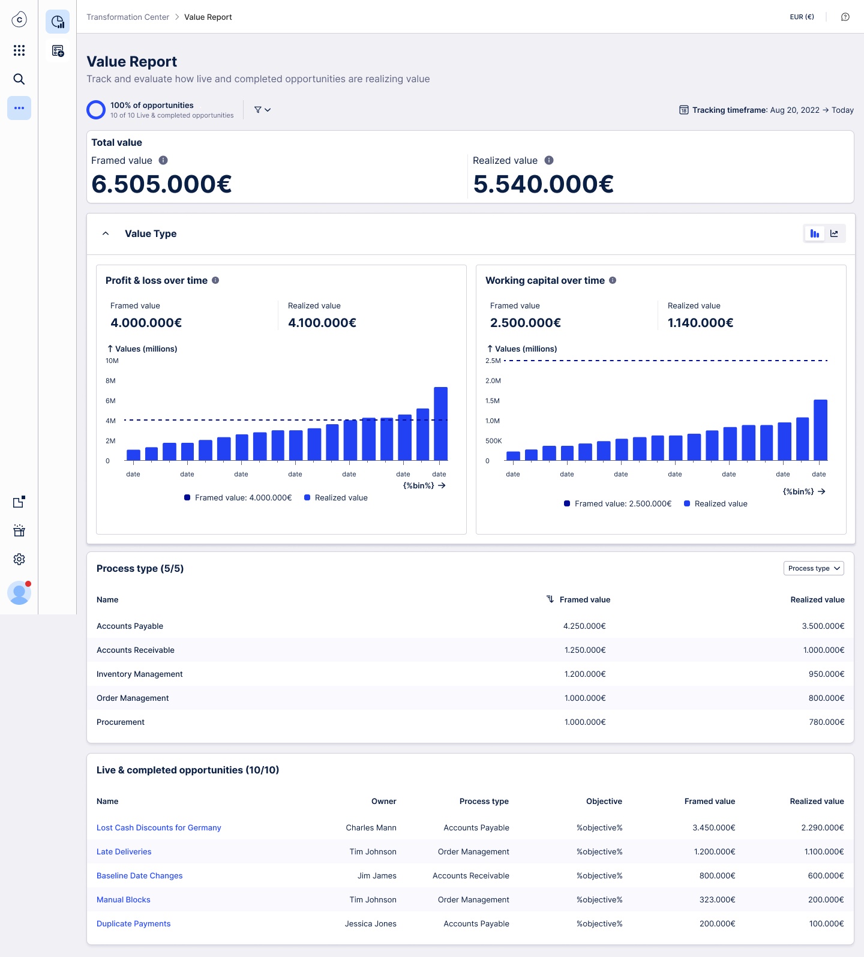Go to Transformation Center breadcrumb

(128, 17)
